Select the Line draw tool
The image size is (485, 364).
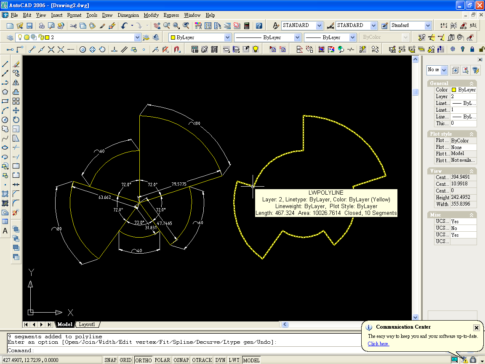(x=5, y=64)
